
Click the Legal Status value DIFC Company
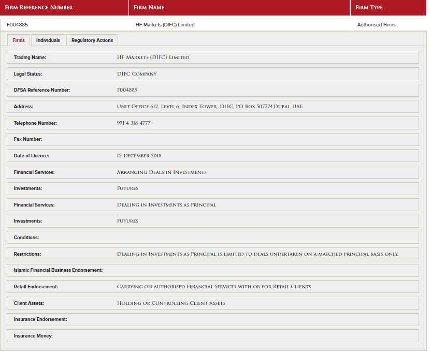137,74
